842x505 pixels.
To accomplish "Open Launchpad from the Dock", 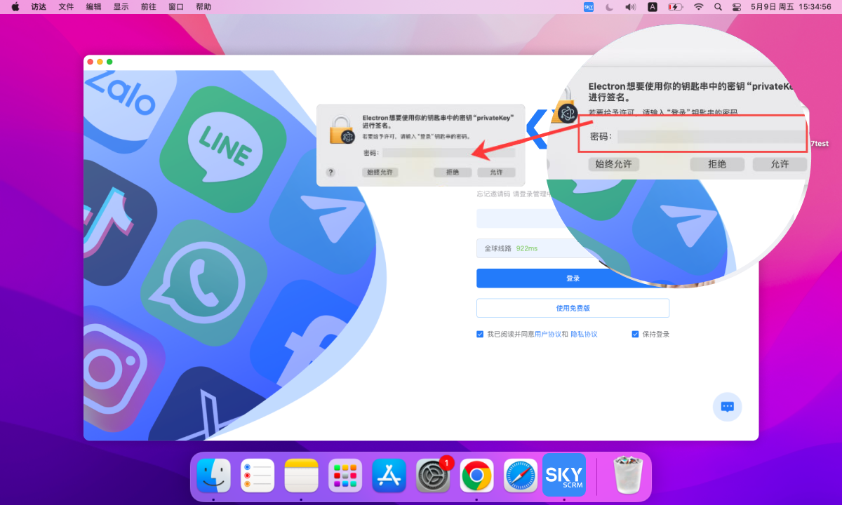I will pos(345,477).
